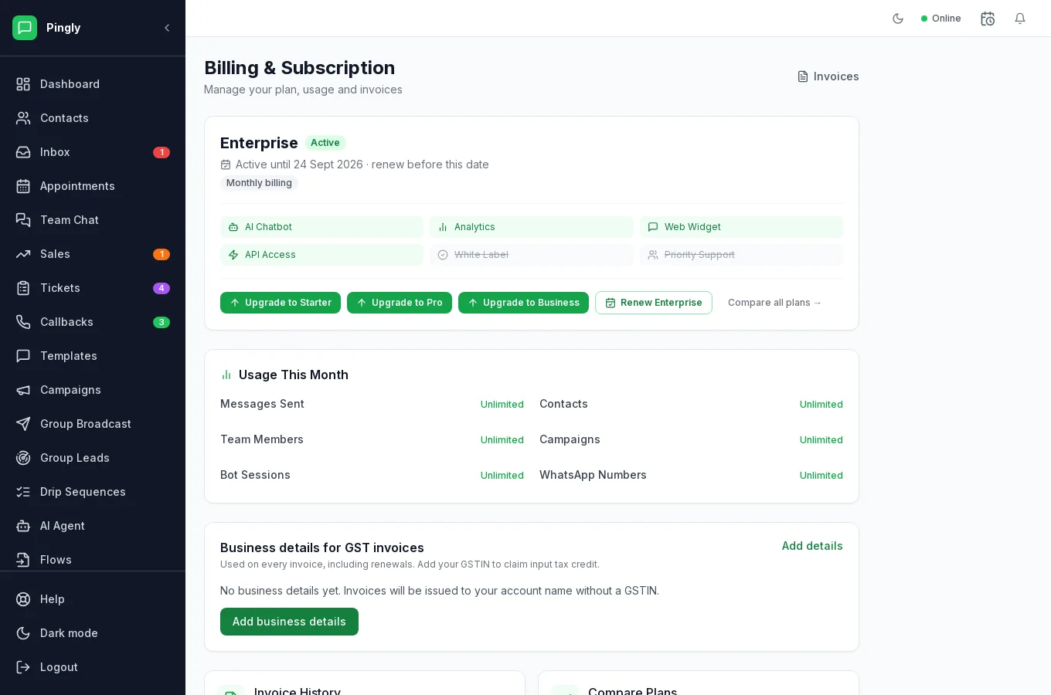The image size is (1051, 695).
Task: Select the Group Broadcast send icon
Action: pyautogui.click(x=23, y=424)
